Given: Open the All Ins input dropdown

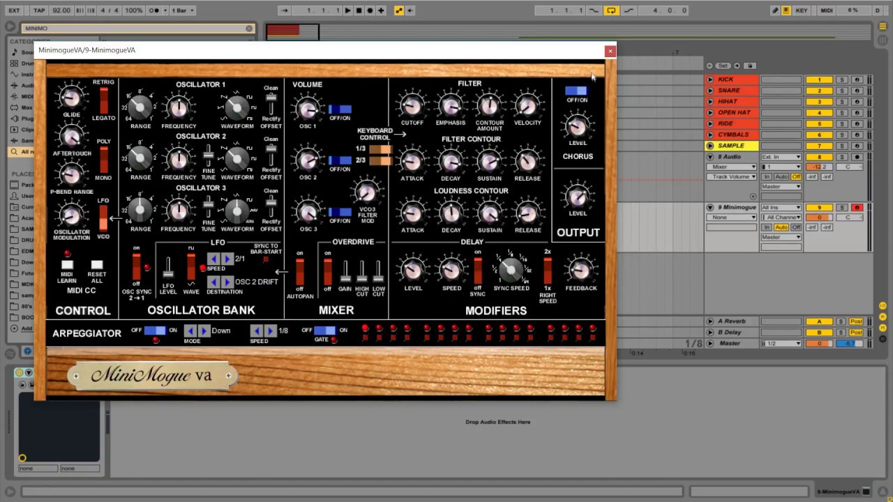Looking at the screenshot, I should coord(781,207).
